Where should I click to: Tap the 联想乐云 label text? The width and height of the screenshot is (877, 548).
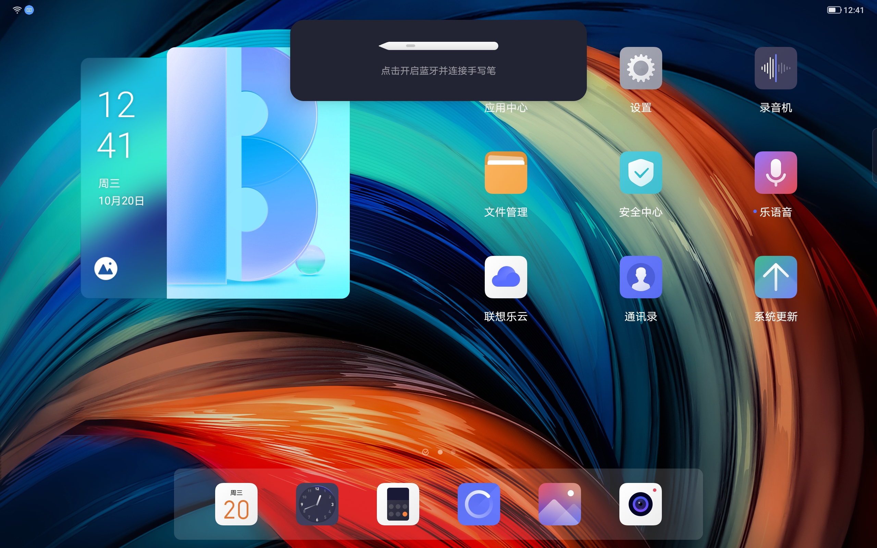pos(506,316)
